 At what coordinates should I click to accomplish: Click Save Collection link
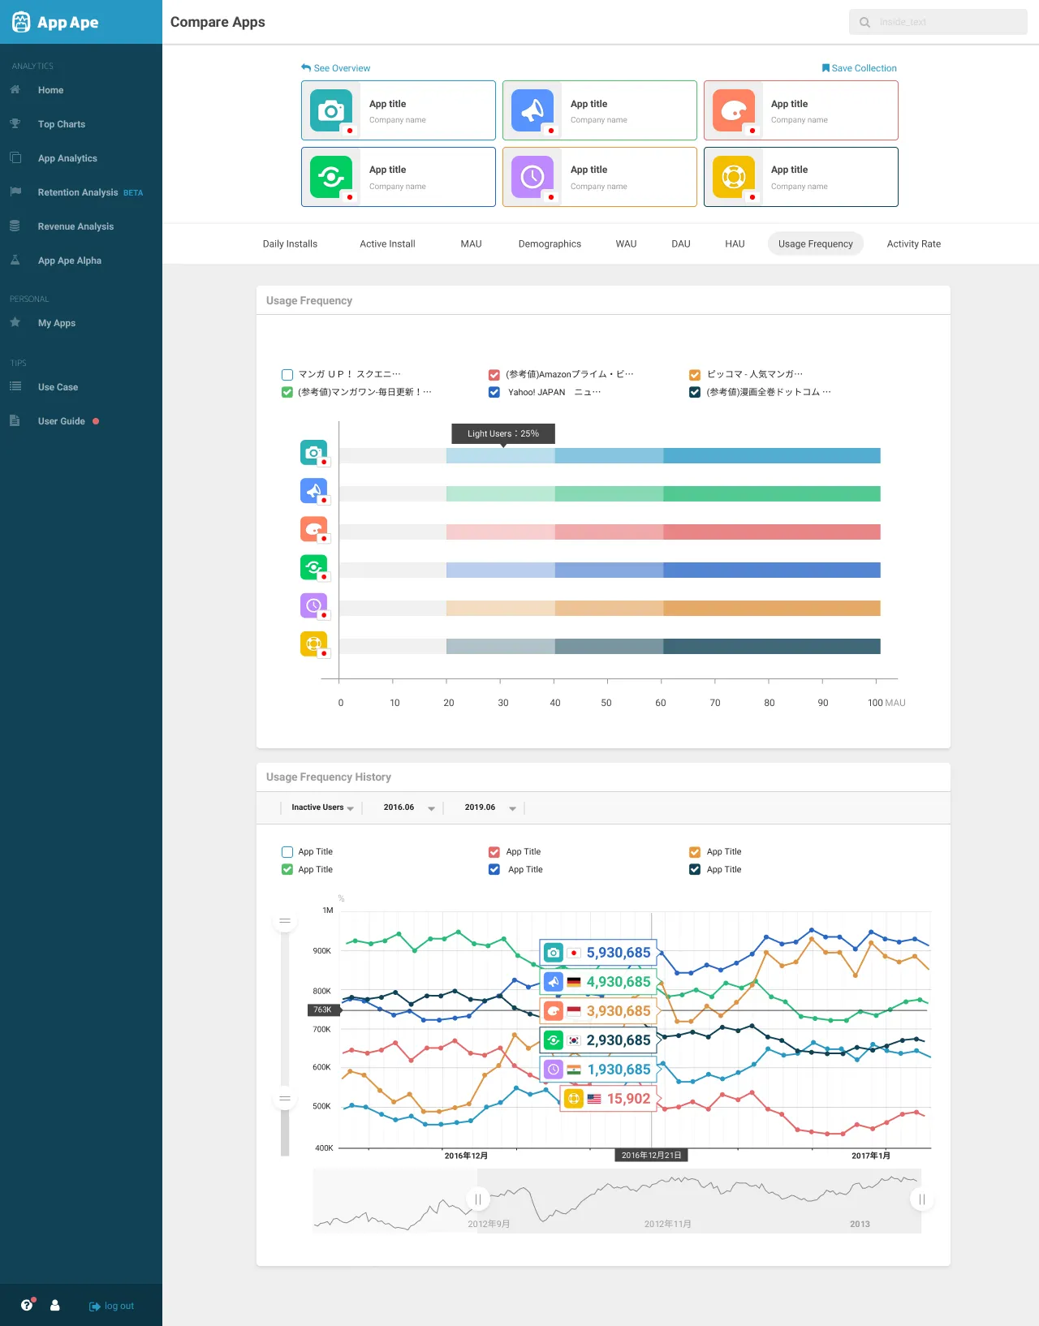point(860,68)
